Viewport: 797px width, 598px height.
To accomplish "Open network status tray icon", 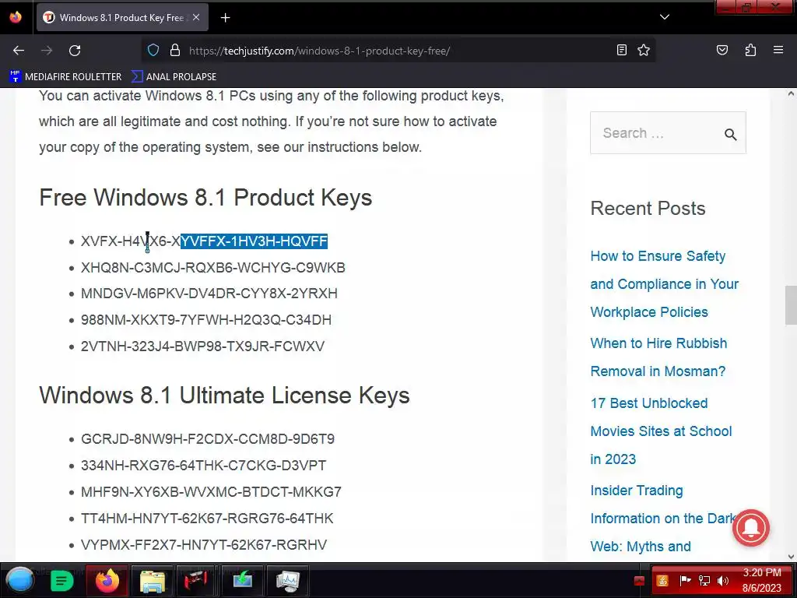I will coord(704,581).
